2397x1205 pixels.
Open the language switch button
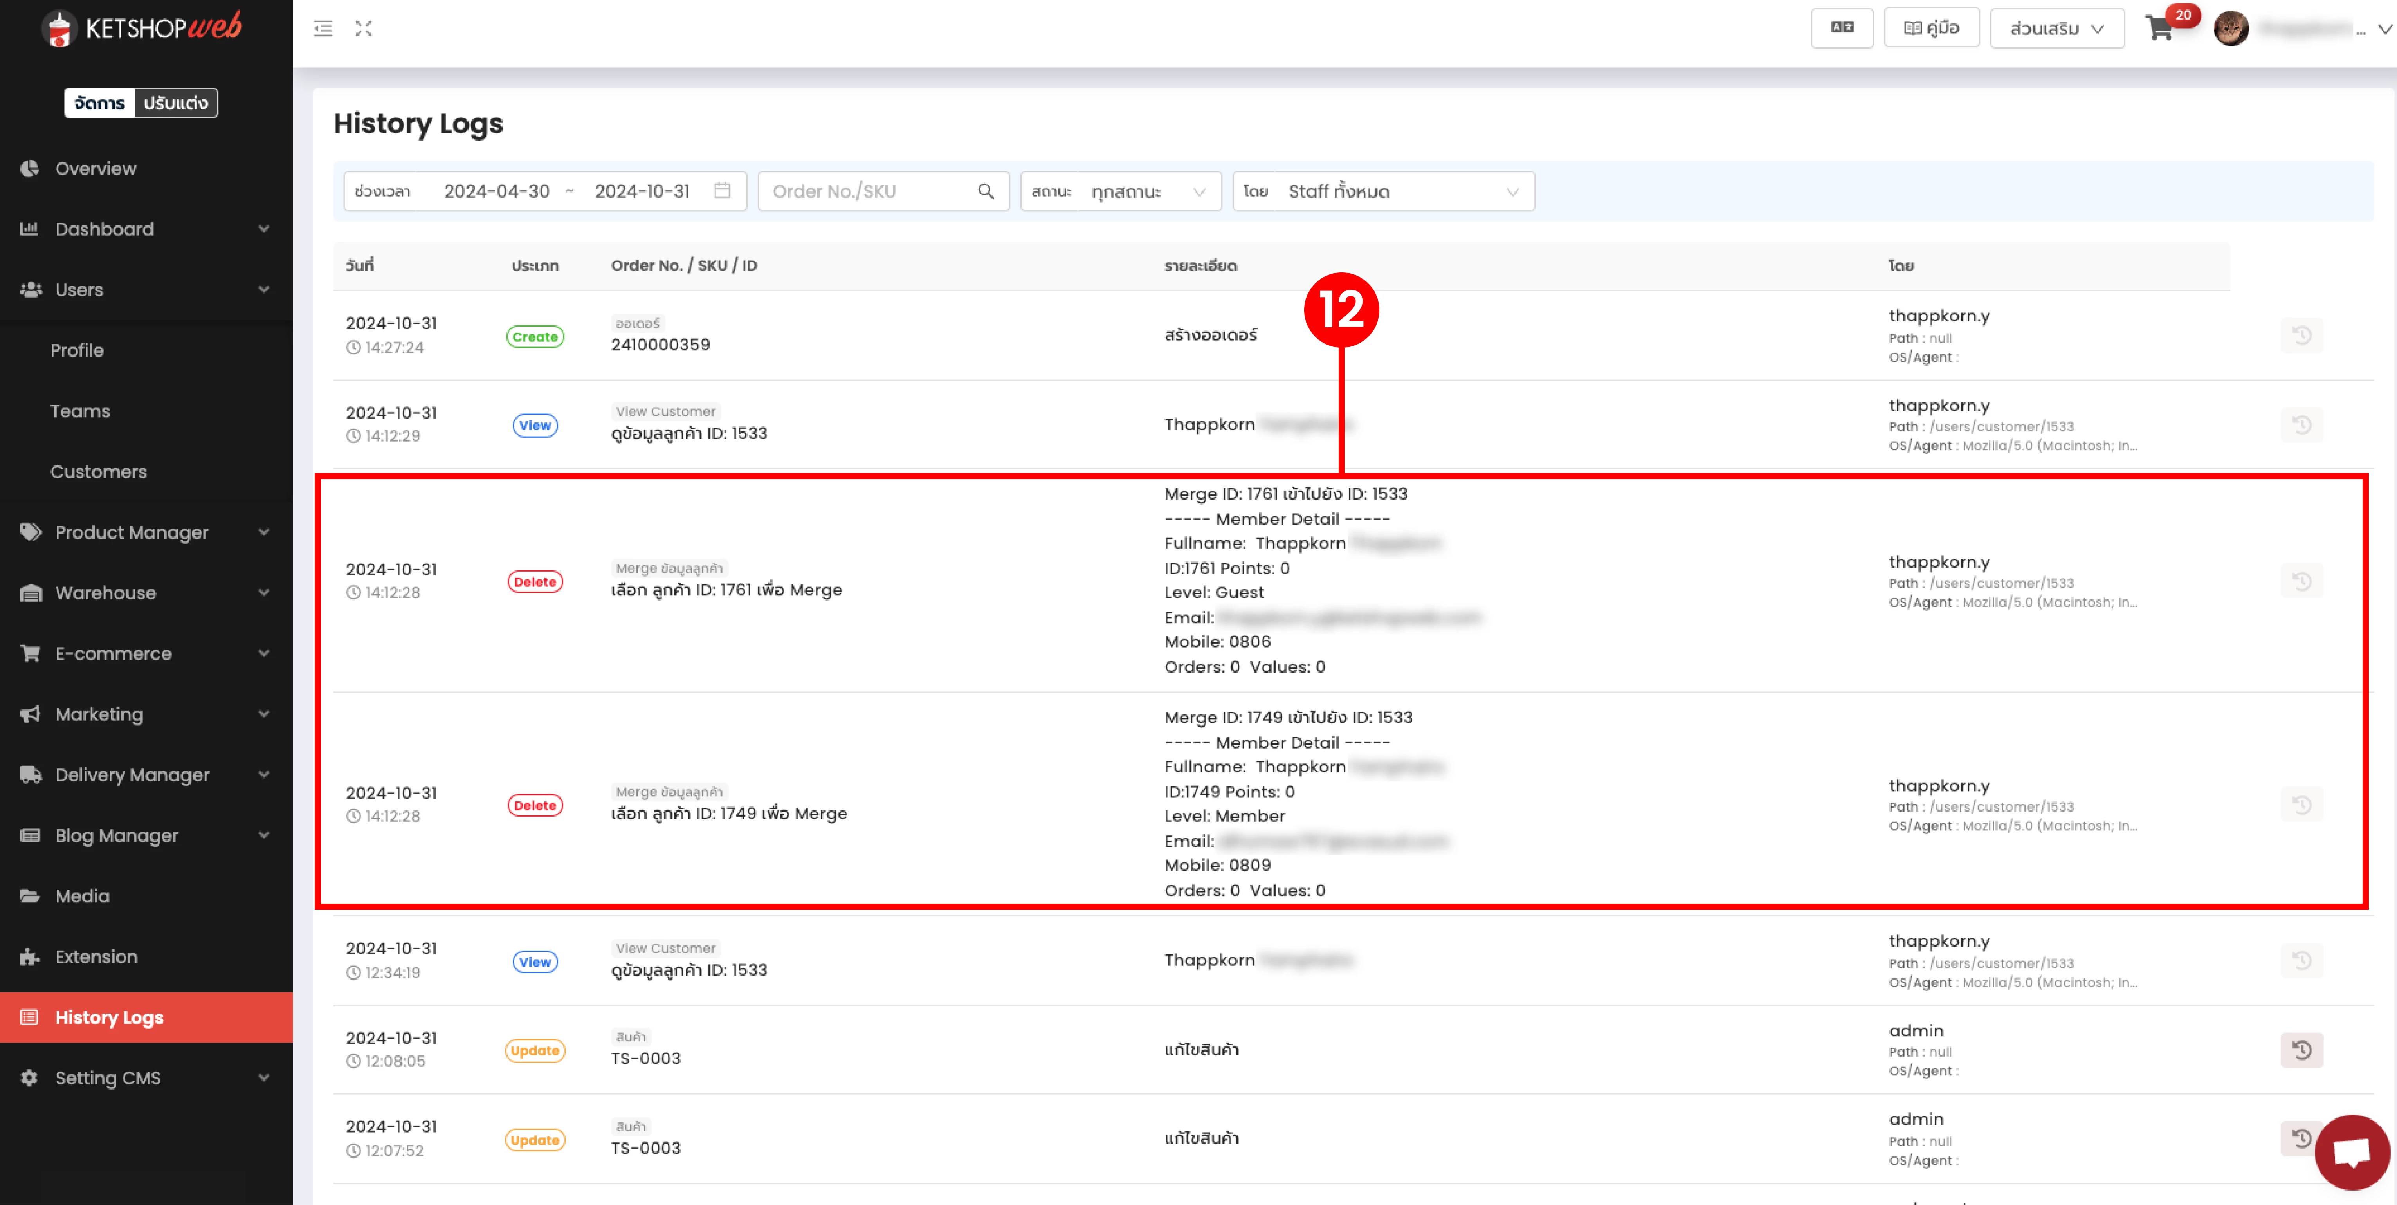point(1842,28)
